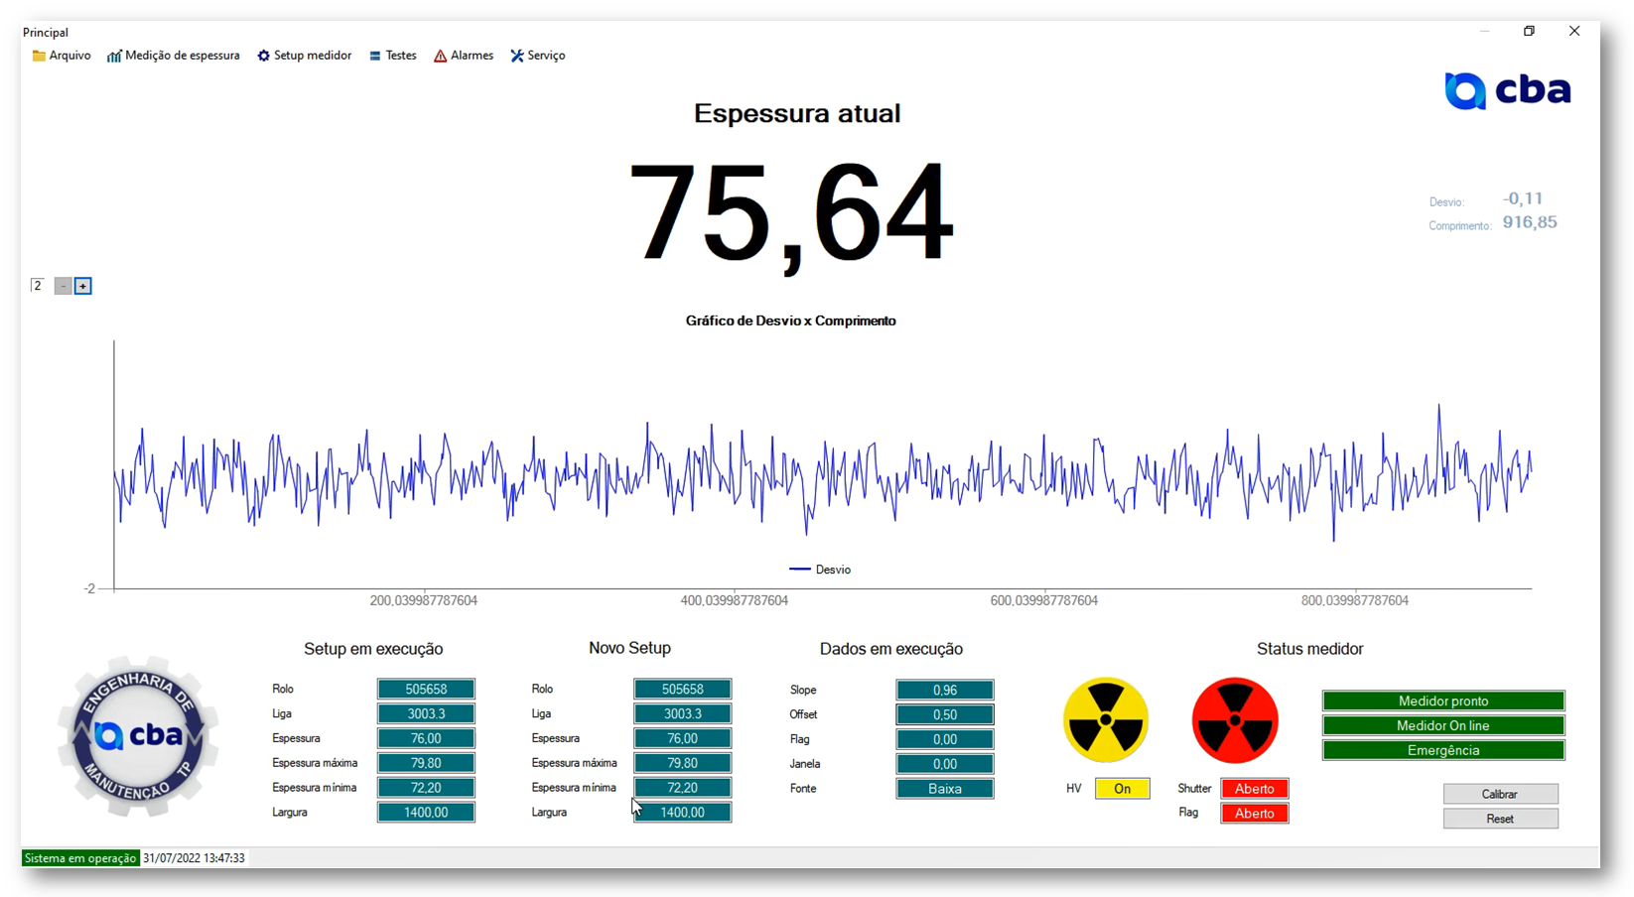Viewport: 1634px width, 897px height.
Task: Click the Engenharia de Manutenção gear logo
Action: coord(138,736)
